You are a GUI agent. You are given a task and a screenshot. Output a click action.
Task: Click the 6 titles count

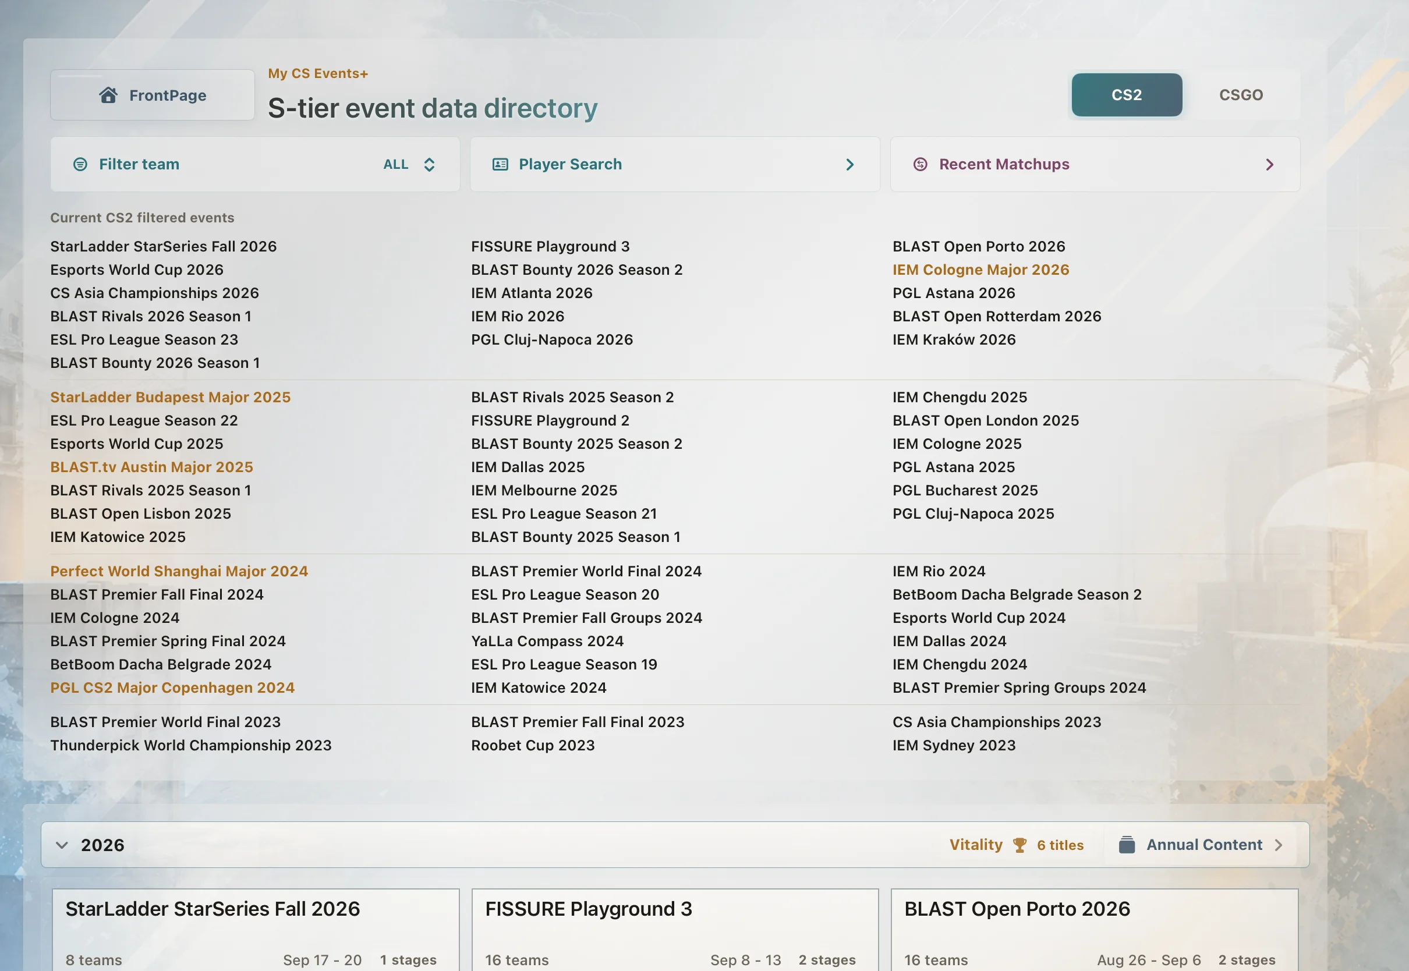click(1060, 845)
